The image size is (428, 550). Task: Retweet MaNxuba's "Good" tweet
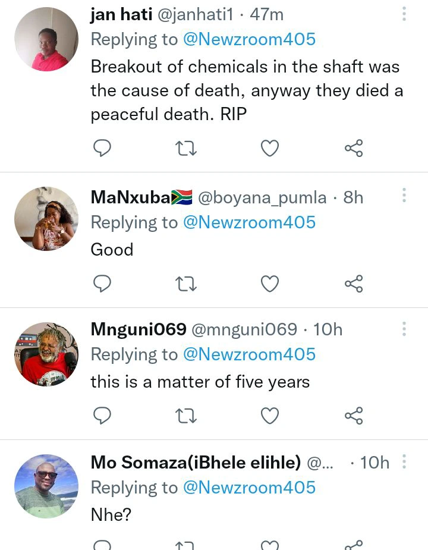tap(186, 284)
